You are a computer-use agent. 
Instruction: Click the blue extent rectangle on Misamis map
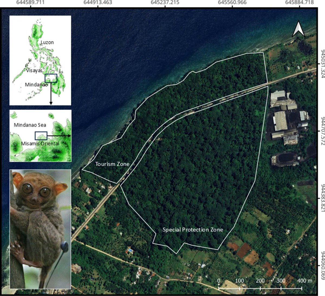[41, 136]
